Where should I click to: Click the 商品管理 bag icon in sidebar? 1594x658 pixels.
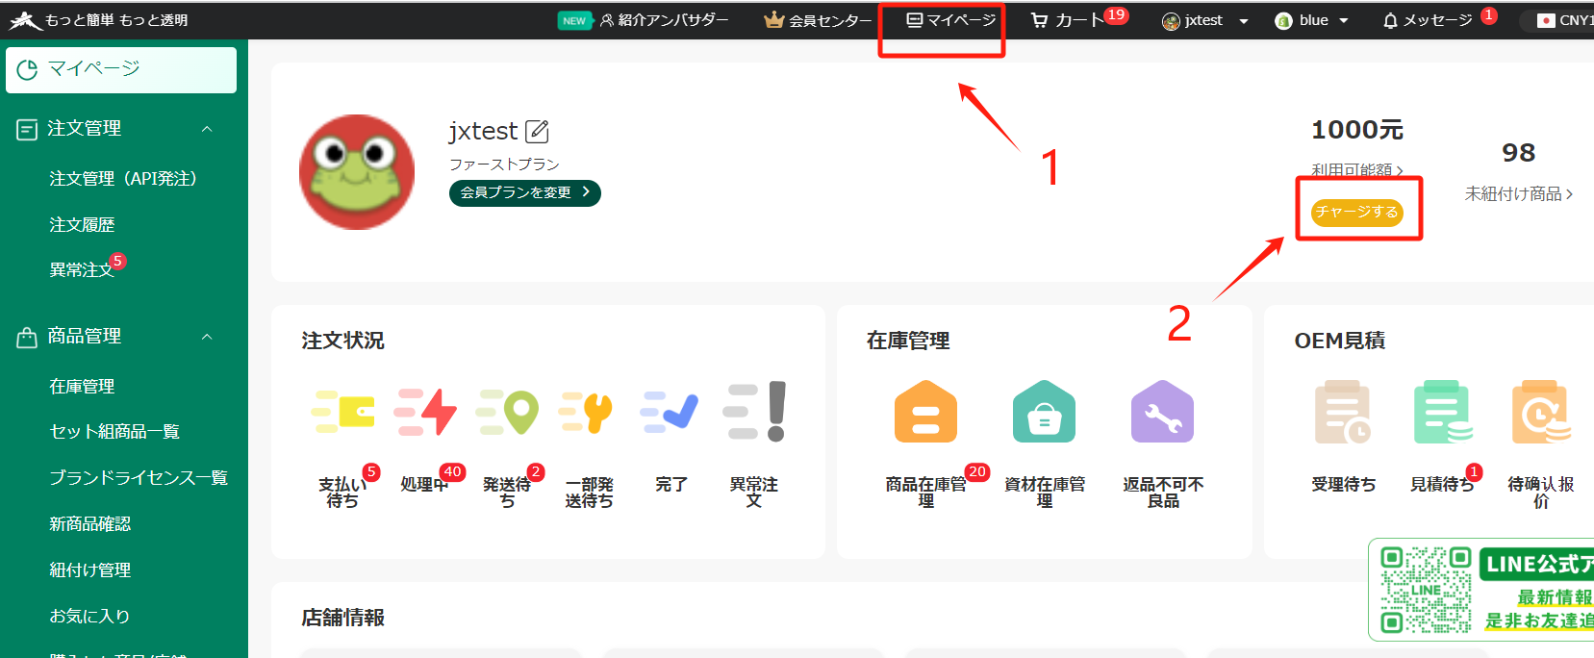click(27, 338)
